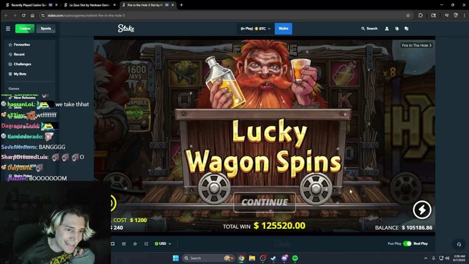Open live support headset icon

coord(459,245)
